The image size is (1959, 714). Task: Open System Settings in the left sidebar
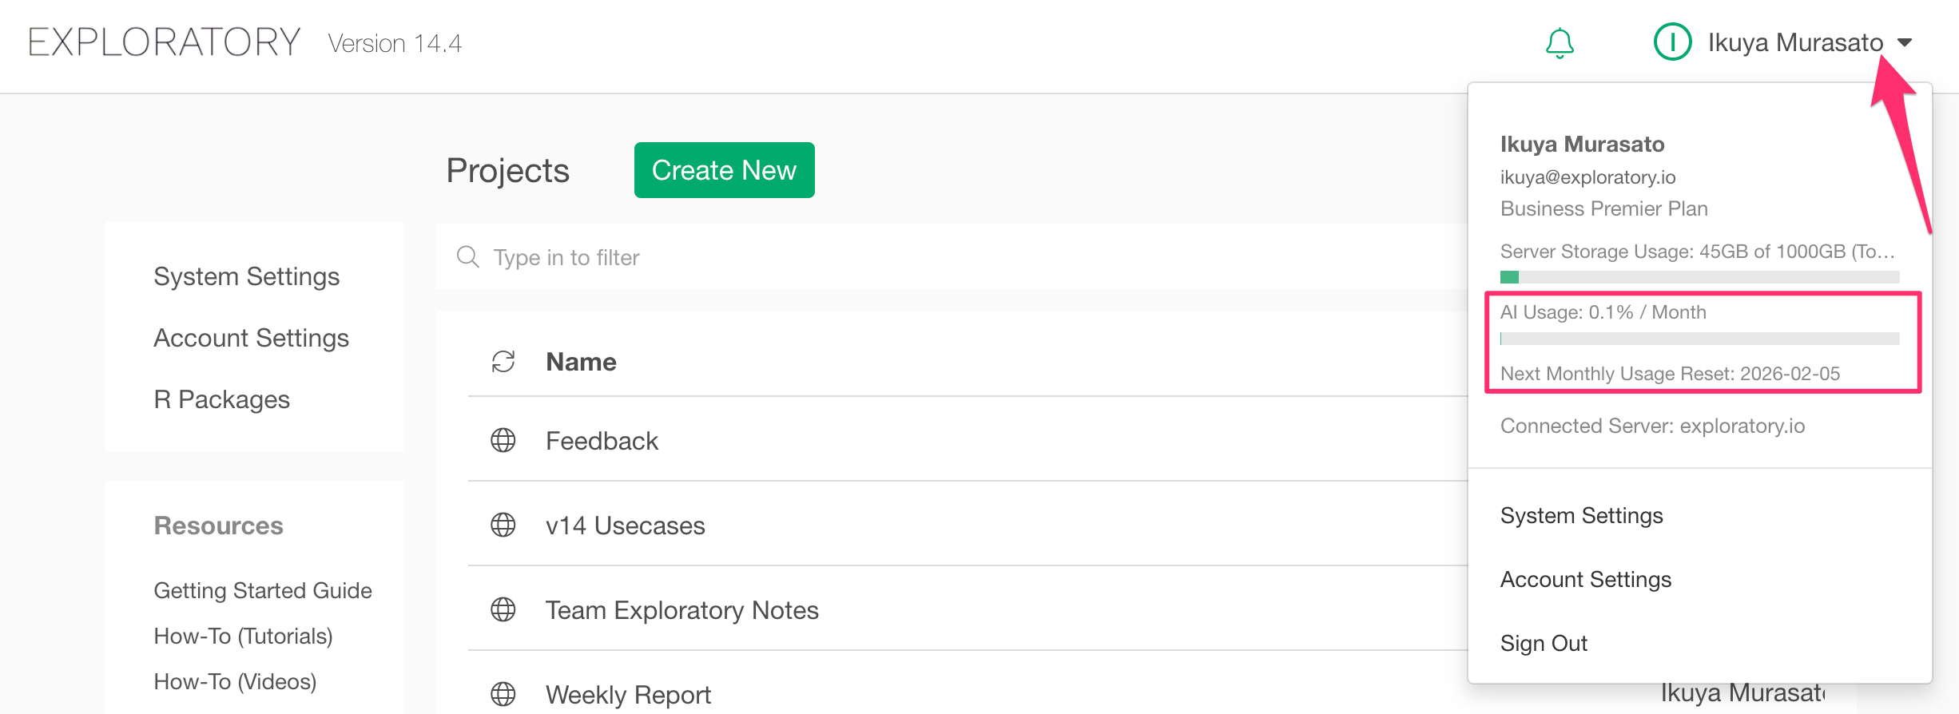tap(246, 276)
